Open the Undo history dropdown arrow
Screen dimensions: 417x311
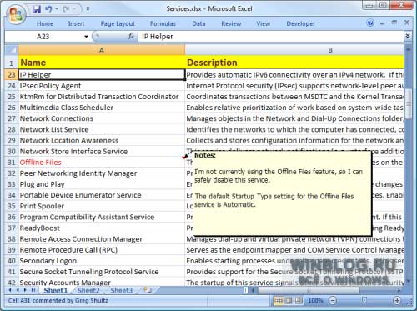[57, 9]
